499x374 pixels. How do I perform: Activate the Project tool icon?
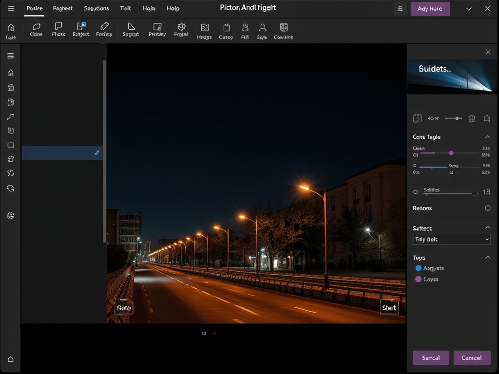pyautogui.click(x=181, y=30)
